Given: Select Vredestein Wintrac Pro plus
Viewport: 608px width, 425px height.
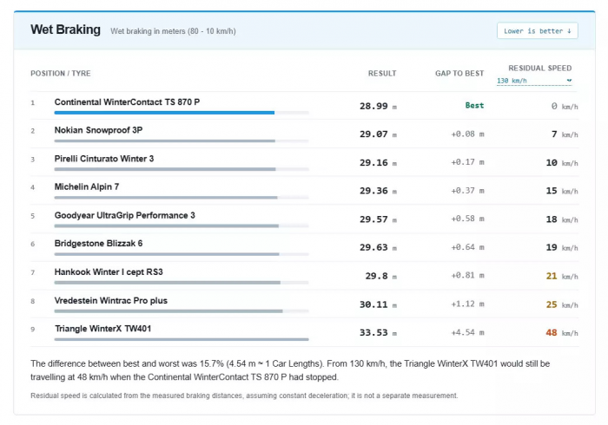Looking at the screenshot, I should [111, 301].
